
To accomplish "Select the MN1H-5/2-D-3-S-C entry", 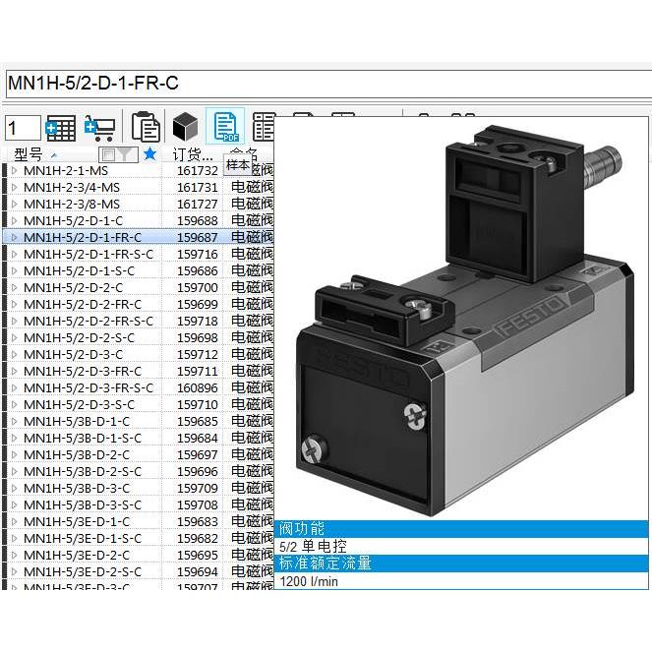I will 79,404.
